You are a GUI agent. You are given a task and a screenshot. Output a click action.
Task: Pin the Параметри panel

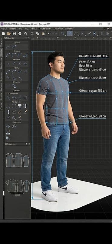(x=26, y=38)
